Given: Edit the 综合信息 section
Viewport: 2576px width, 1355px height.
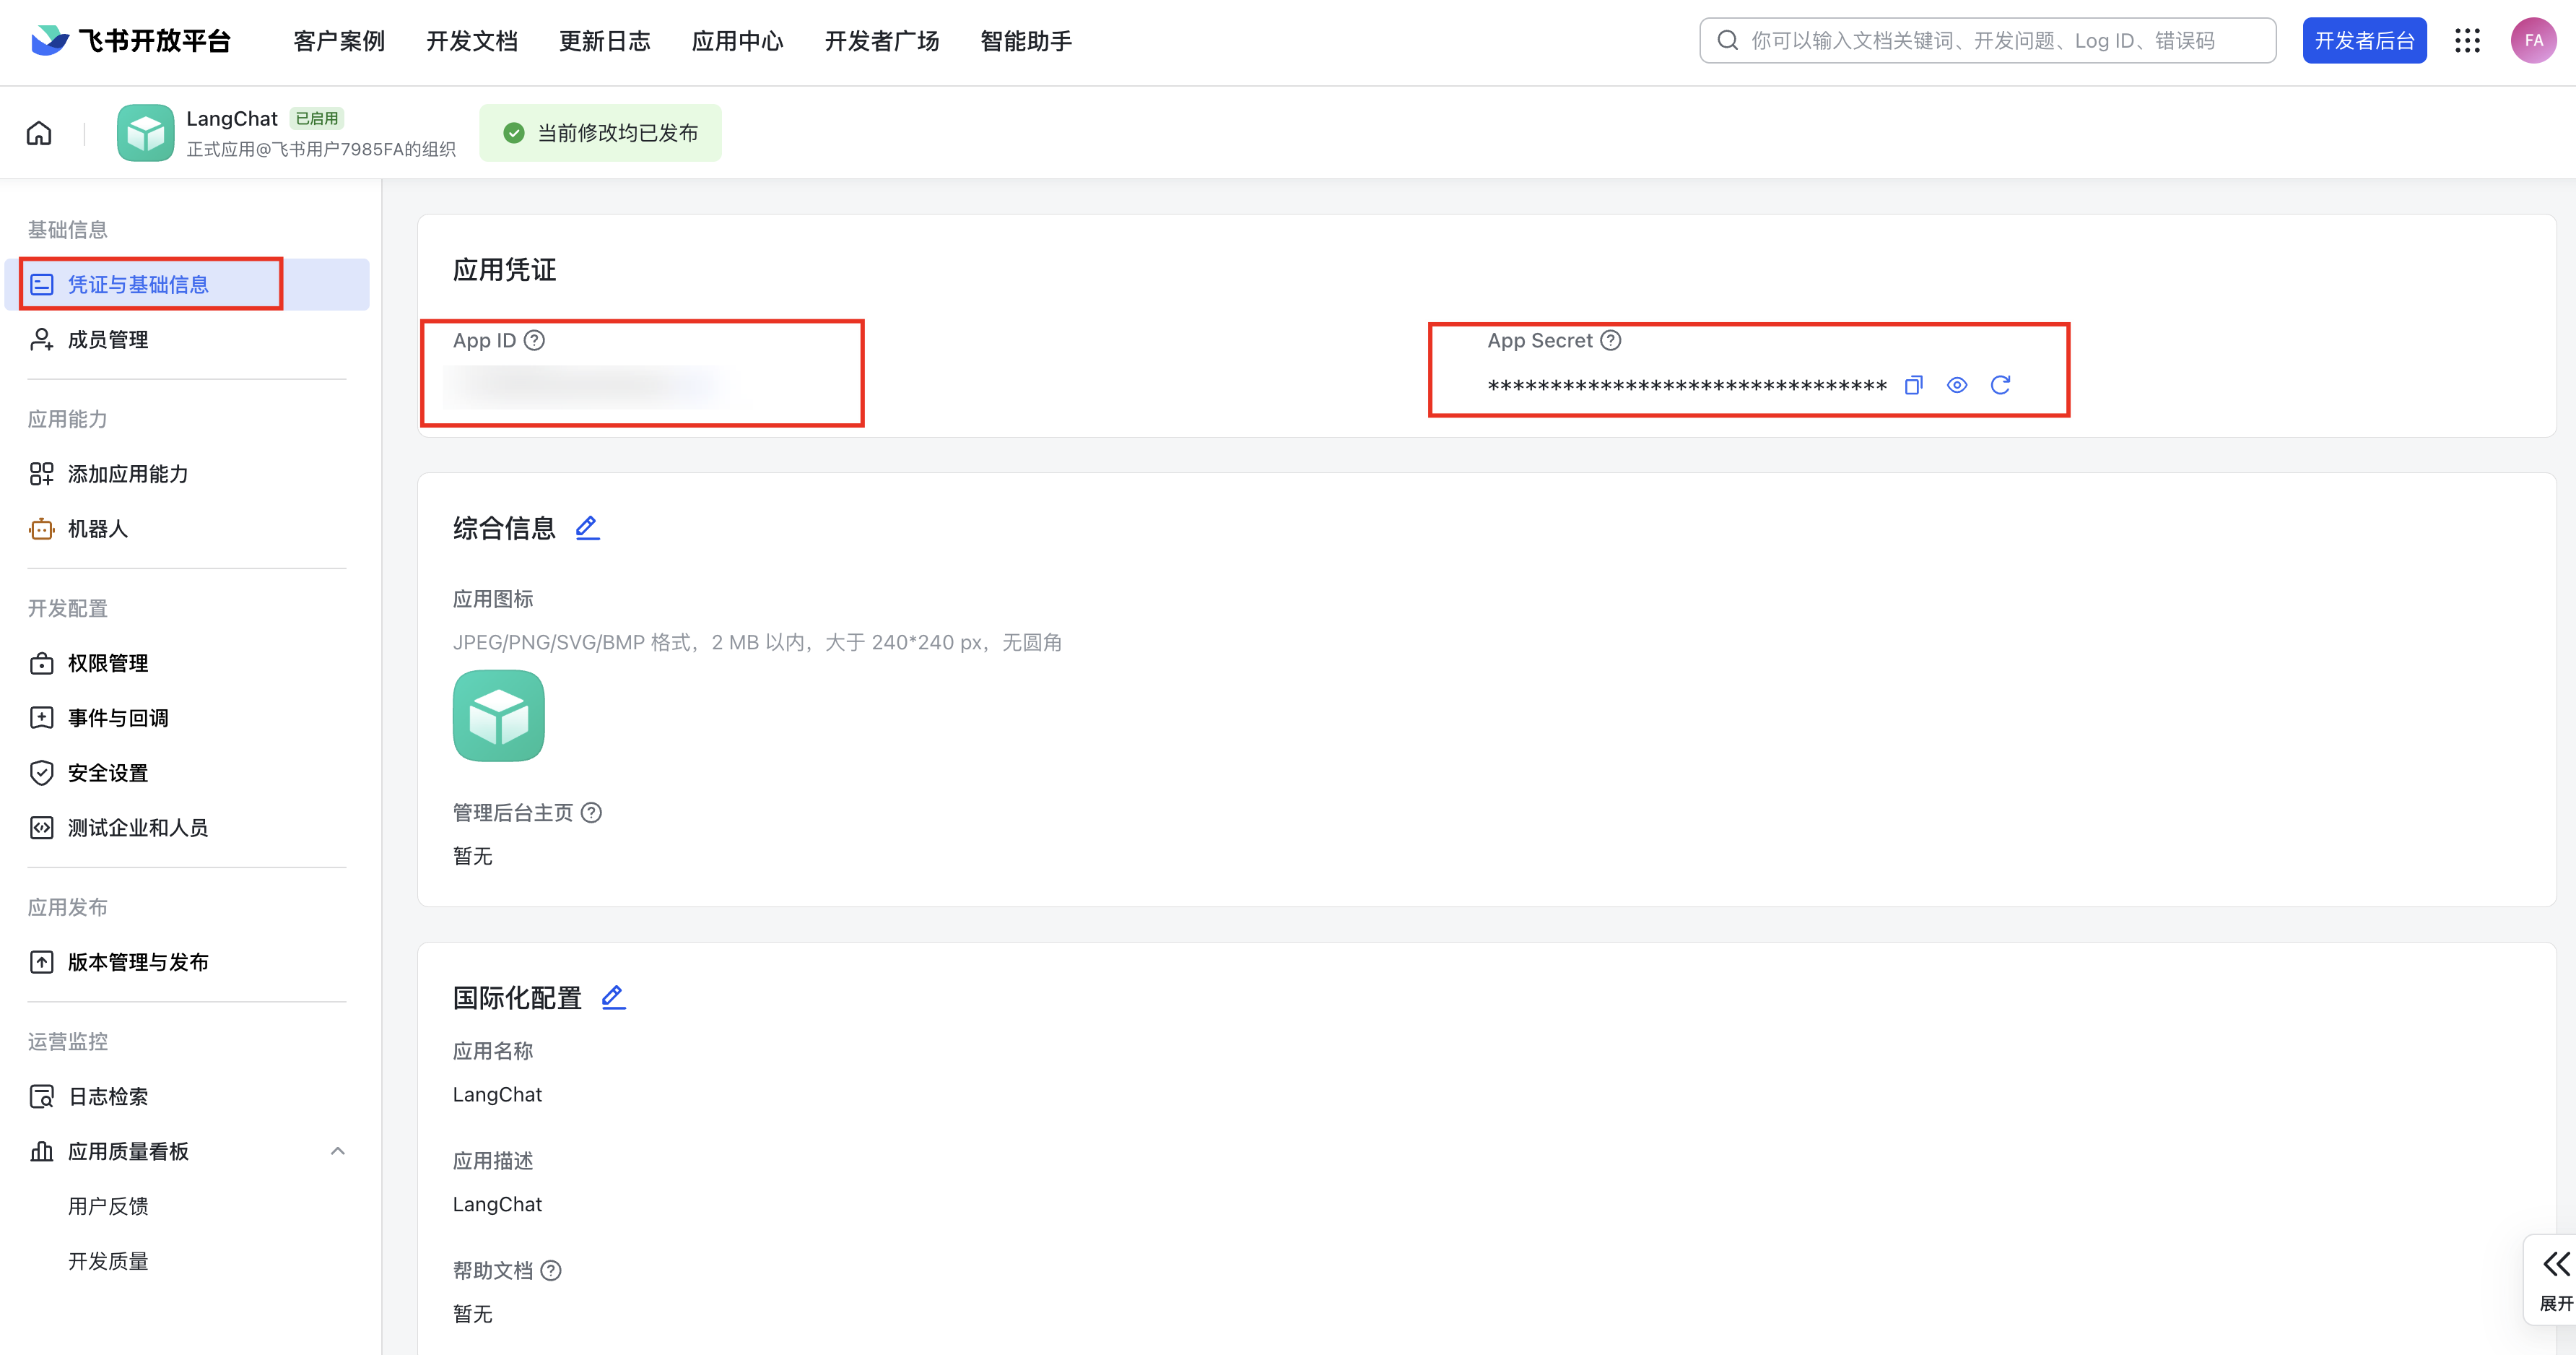Looking at the screenshot, I should pos(587,527).
